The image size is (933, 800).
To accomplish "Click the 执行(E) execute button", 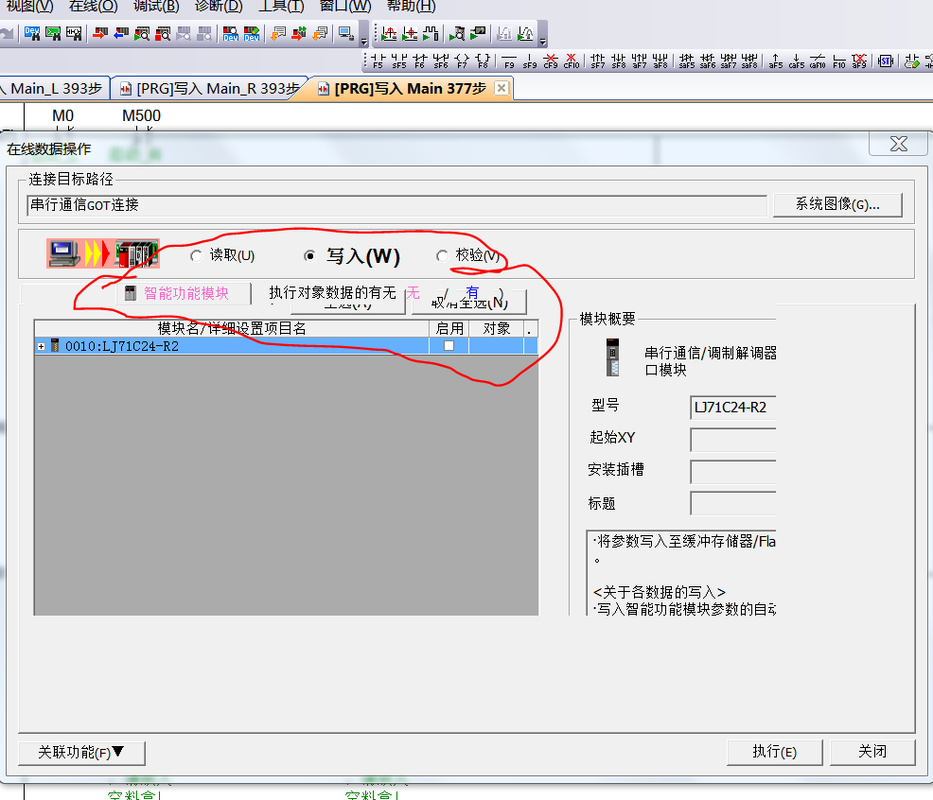I will pos(773,752).
